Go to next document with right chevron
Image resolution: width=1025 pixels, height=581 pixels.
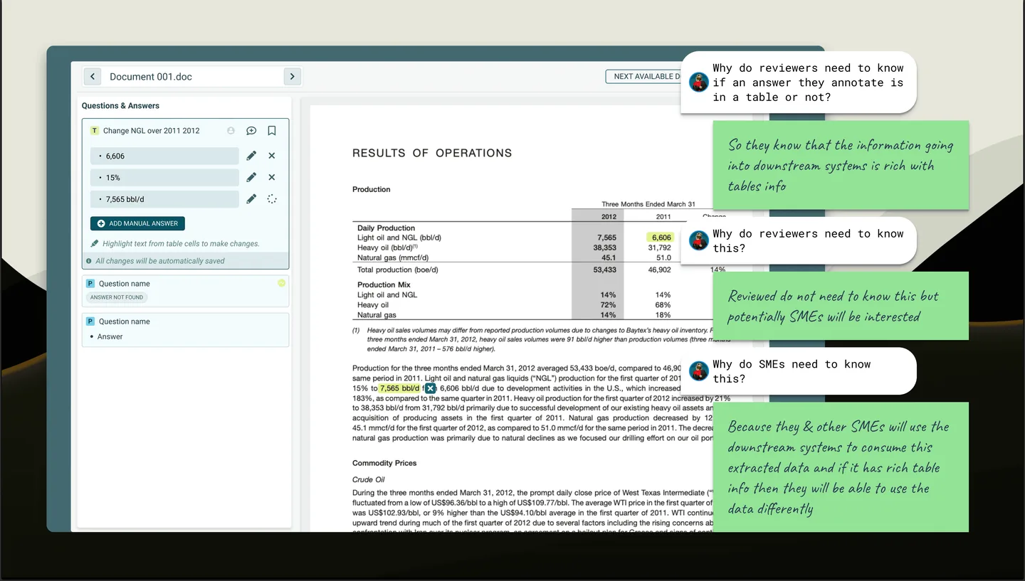pos(292,77)
